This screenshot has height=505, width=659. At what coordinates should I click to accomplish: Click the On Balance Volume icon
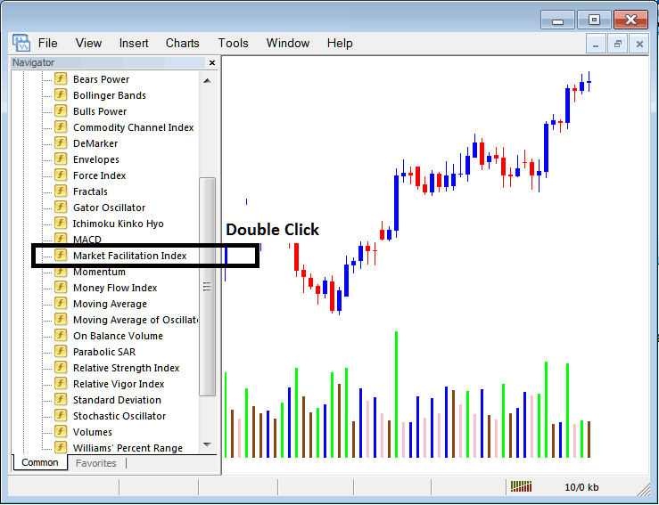click(61, 336)
